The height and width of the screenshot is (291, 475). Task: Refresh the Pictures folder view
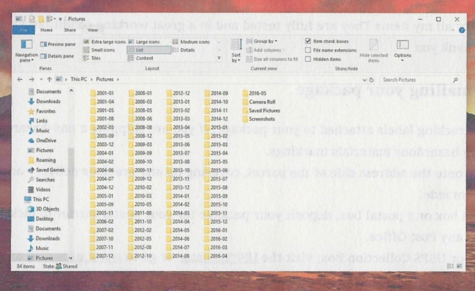coord(371,80)
